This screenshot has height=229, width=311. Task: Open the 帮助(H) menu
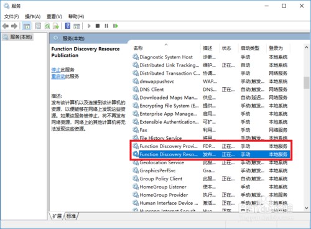[x=76, y=17]
